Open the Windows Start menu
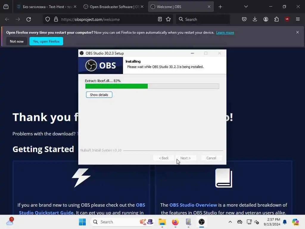Screen dimensions: 305x229 coord(82,222)
